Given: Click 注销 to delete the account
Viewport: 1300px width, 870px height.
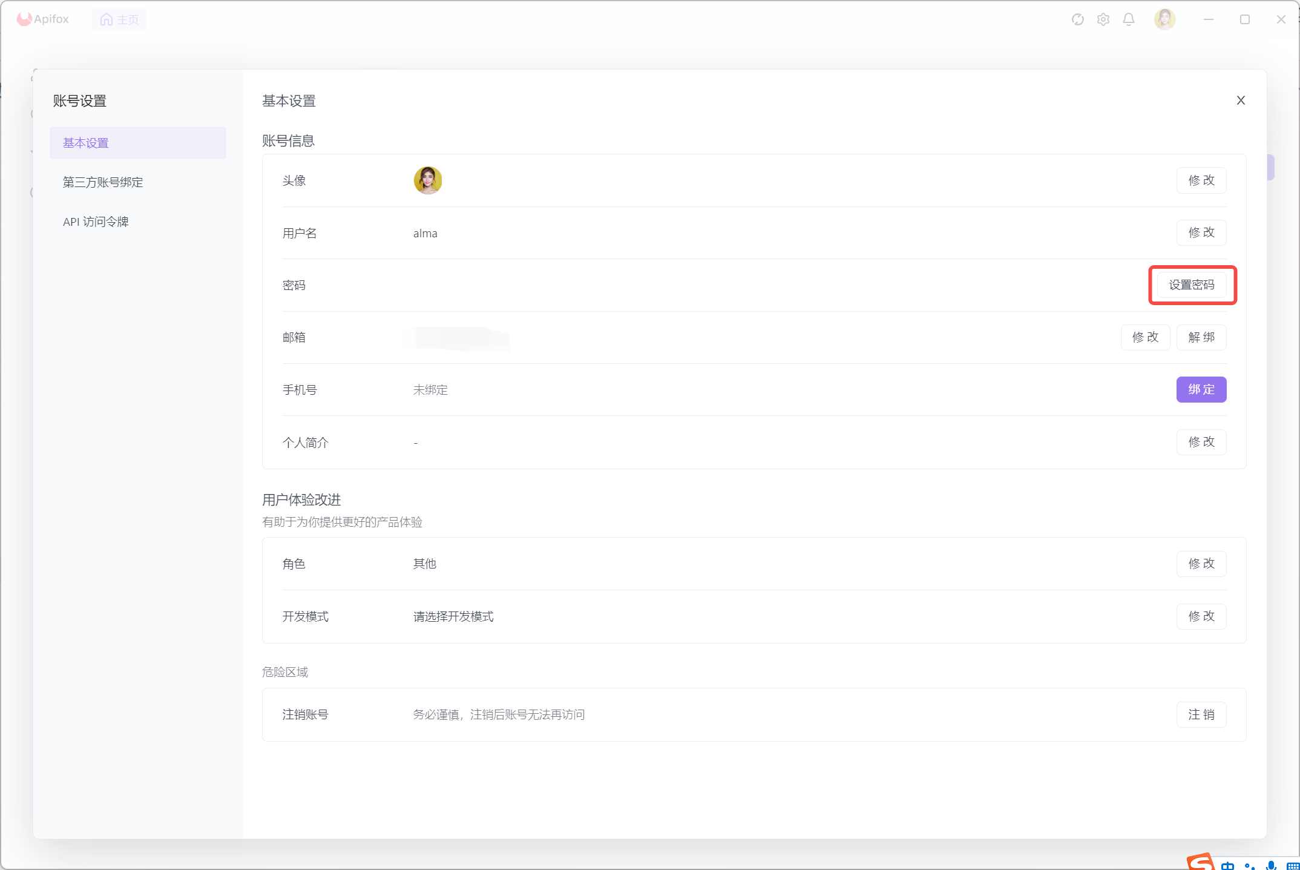Looking at the screenshot, I should point(1201,714).
